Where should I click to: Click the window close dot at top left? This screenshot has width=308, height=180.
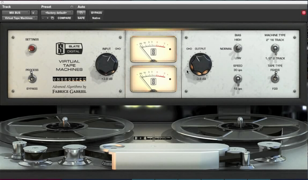click(x=2, y=2)
